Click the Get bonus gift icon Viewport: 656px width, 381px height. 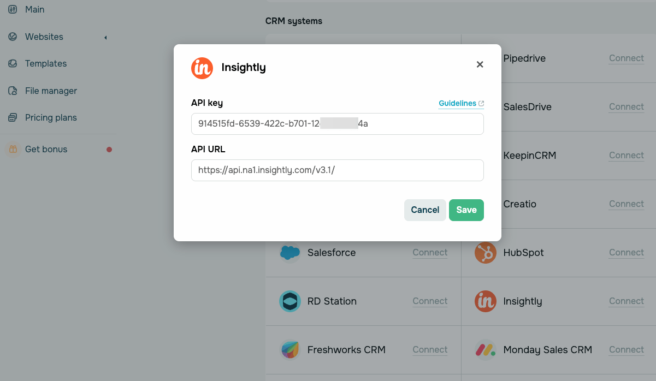point(13,149)
